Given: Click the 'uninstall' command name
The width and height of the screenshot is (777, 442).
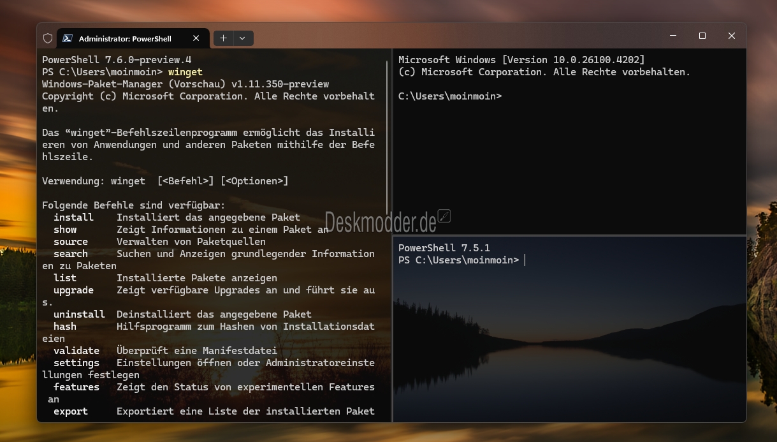Looking at the screenshot, I should pos(79,314).
